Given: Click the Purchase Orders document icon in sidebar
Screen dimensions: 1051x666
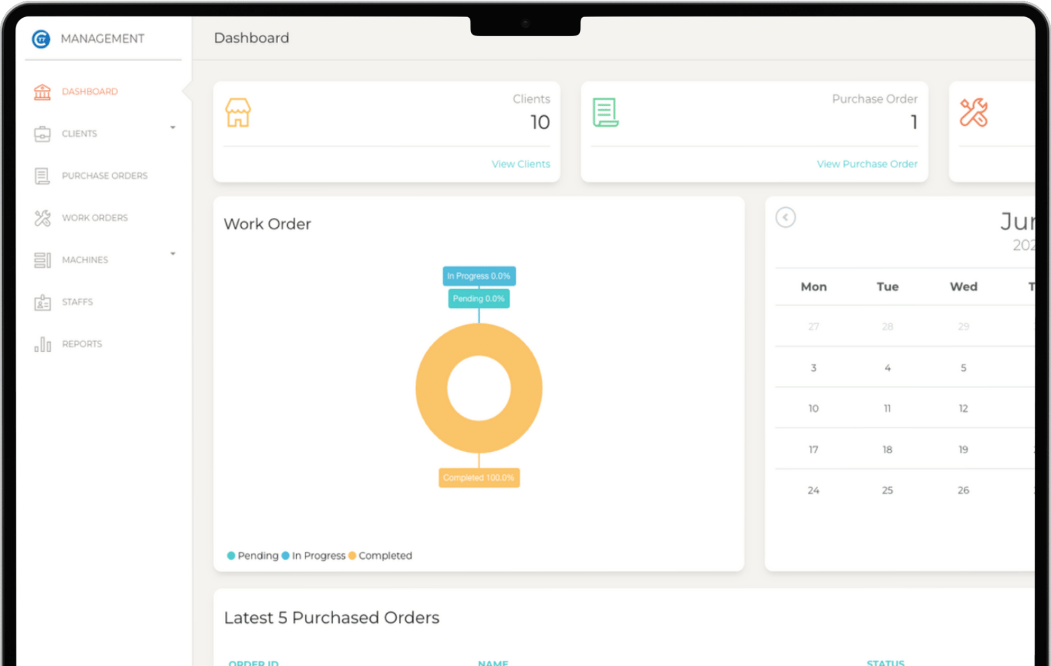Looking at the screenshot, I should click(x=42, y=176).
